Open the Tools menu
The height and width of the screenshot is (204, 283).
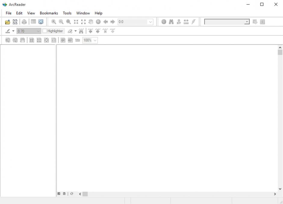click(x=67, y=13)
